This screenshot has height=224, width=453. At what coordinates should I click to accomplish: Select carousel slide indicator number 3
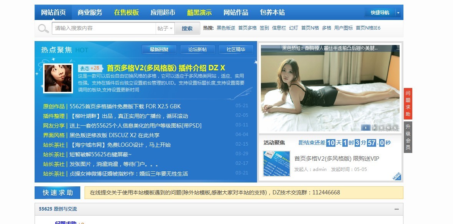(x=381, y=128)
